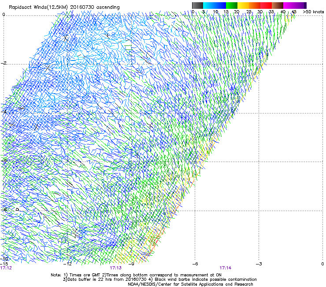Click the longitude label -15

(x=4, y=264)
